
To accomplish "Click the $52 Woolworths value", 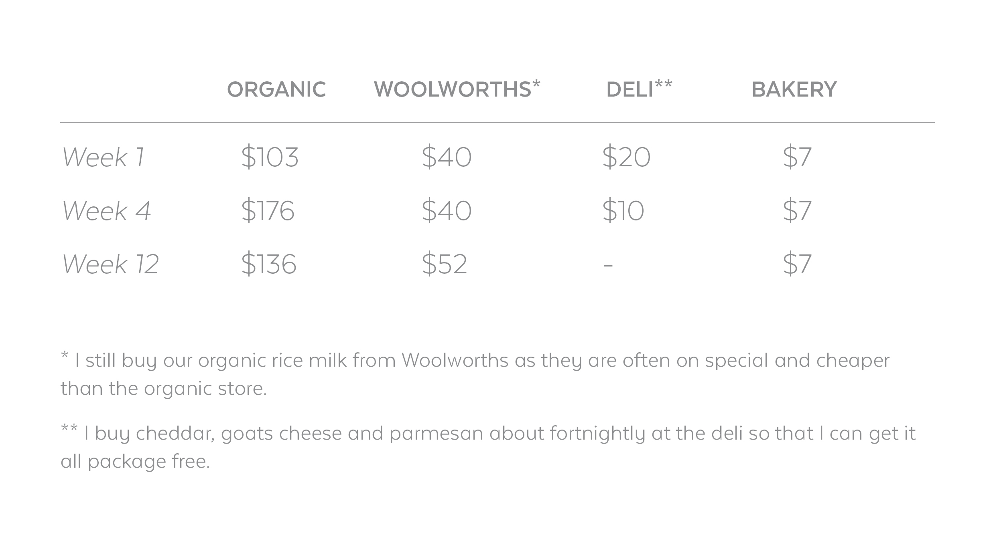I will point(445,264).
